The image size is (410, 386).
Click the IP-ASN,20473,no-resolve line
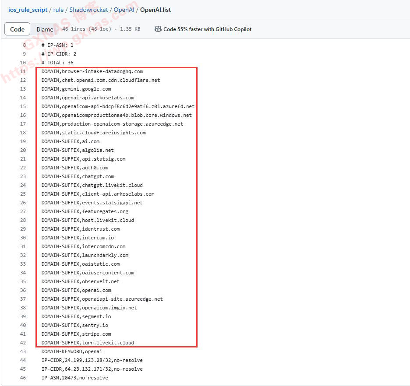coord(74,378)
